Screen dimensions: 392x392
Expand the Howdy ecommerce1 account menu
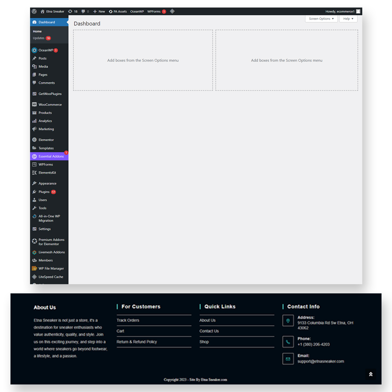coord(341,11)
